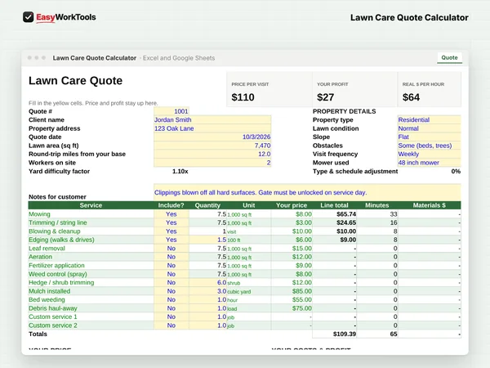Open Slope dropdown showing Flat

point(429,137)
